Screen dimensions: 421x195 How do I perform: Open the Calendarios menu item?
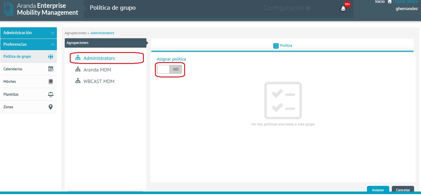(x=29, y=69)
